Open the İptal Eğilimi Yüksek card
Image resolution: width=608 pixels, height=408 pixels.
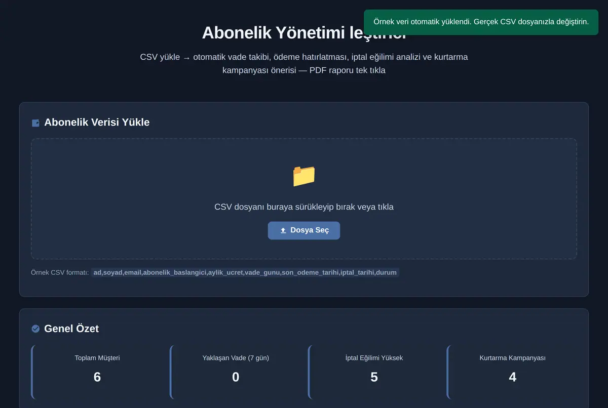pos(374,372)
